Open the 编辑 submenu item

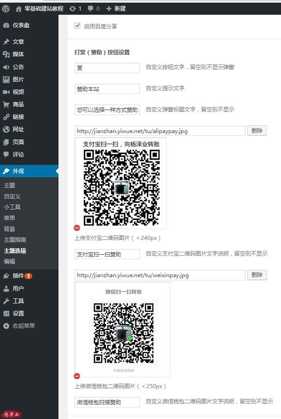tap(10, 262)
